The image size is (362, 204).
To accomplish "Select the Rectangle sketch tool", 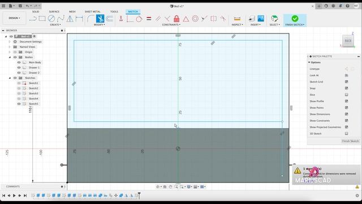I will pos(42,19).
